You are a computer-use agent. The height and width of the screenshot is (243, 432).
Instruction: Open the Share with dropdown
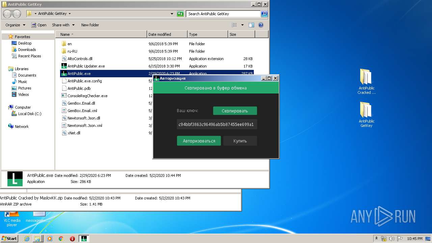pyautogui.click(x=63, y=25)
